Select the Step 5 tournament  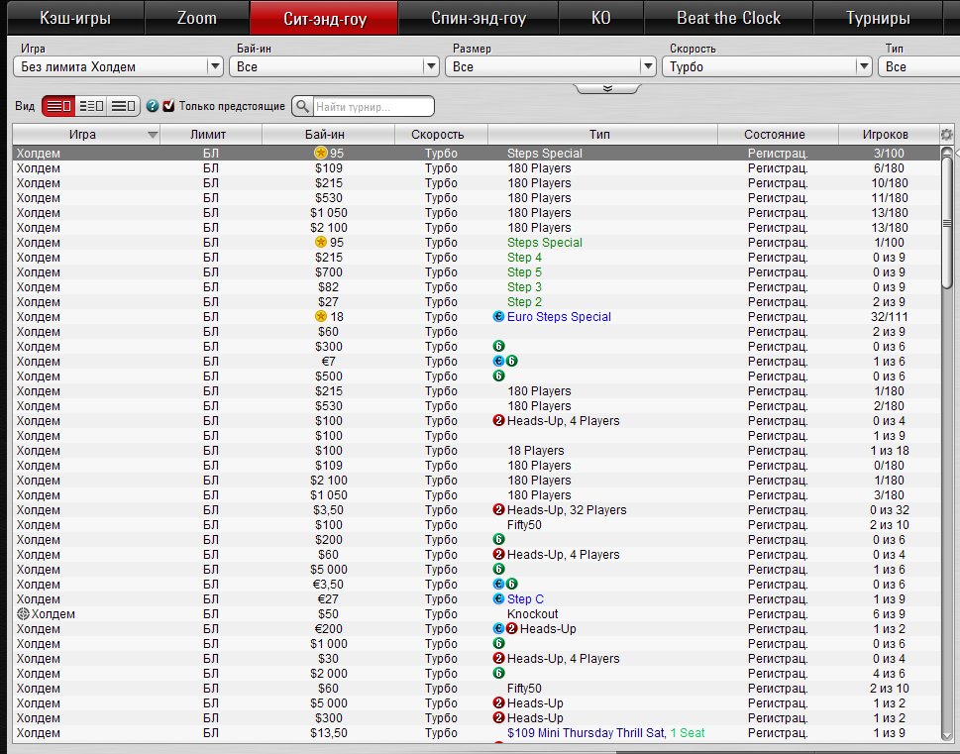[x=477, y=271]
